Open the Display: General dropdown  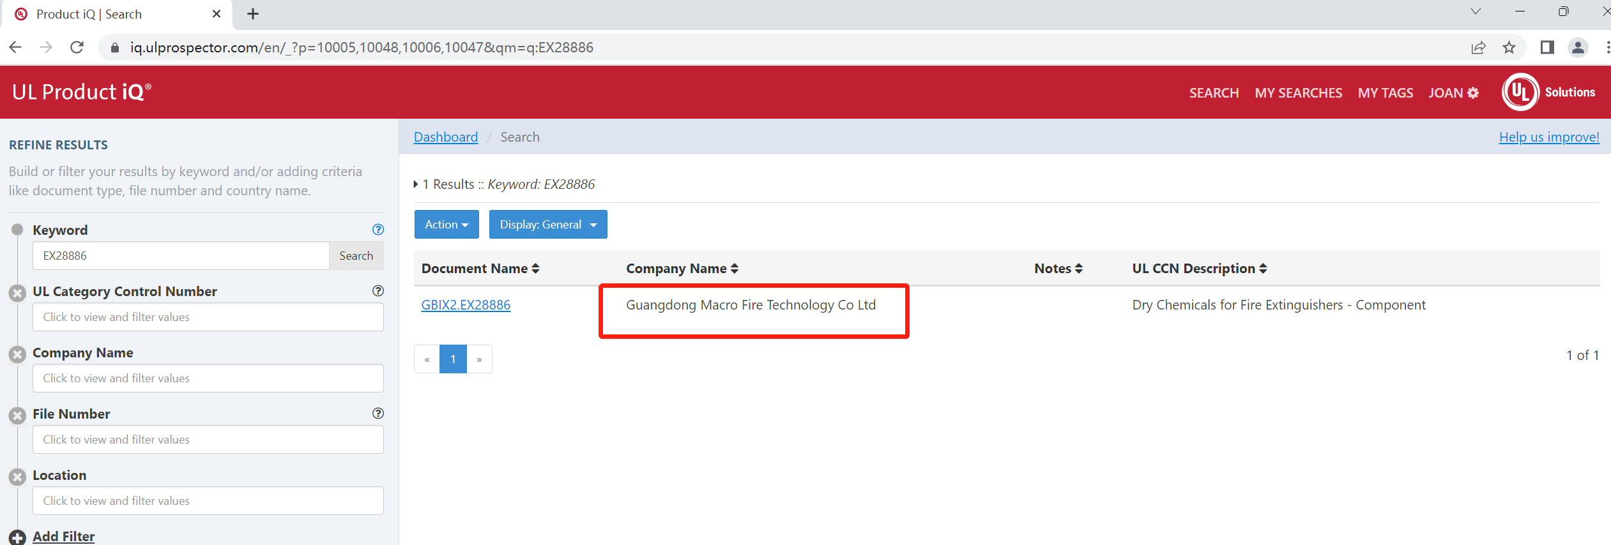(547, 225)
